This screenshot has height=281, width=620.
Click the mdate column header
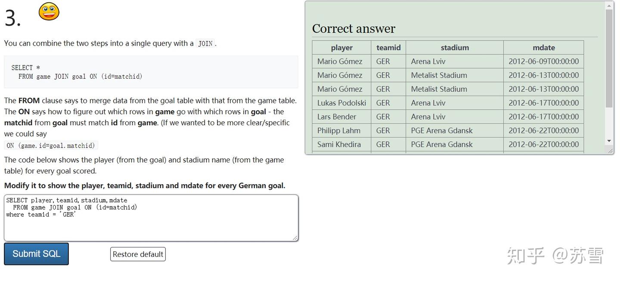543,48
